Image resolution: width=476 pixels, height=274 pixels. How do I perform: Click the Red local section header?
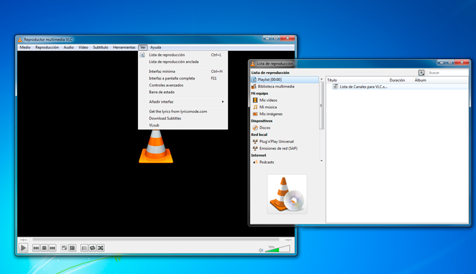259,135
